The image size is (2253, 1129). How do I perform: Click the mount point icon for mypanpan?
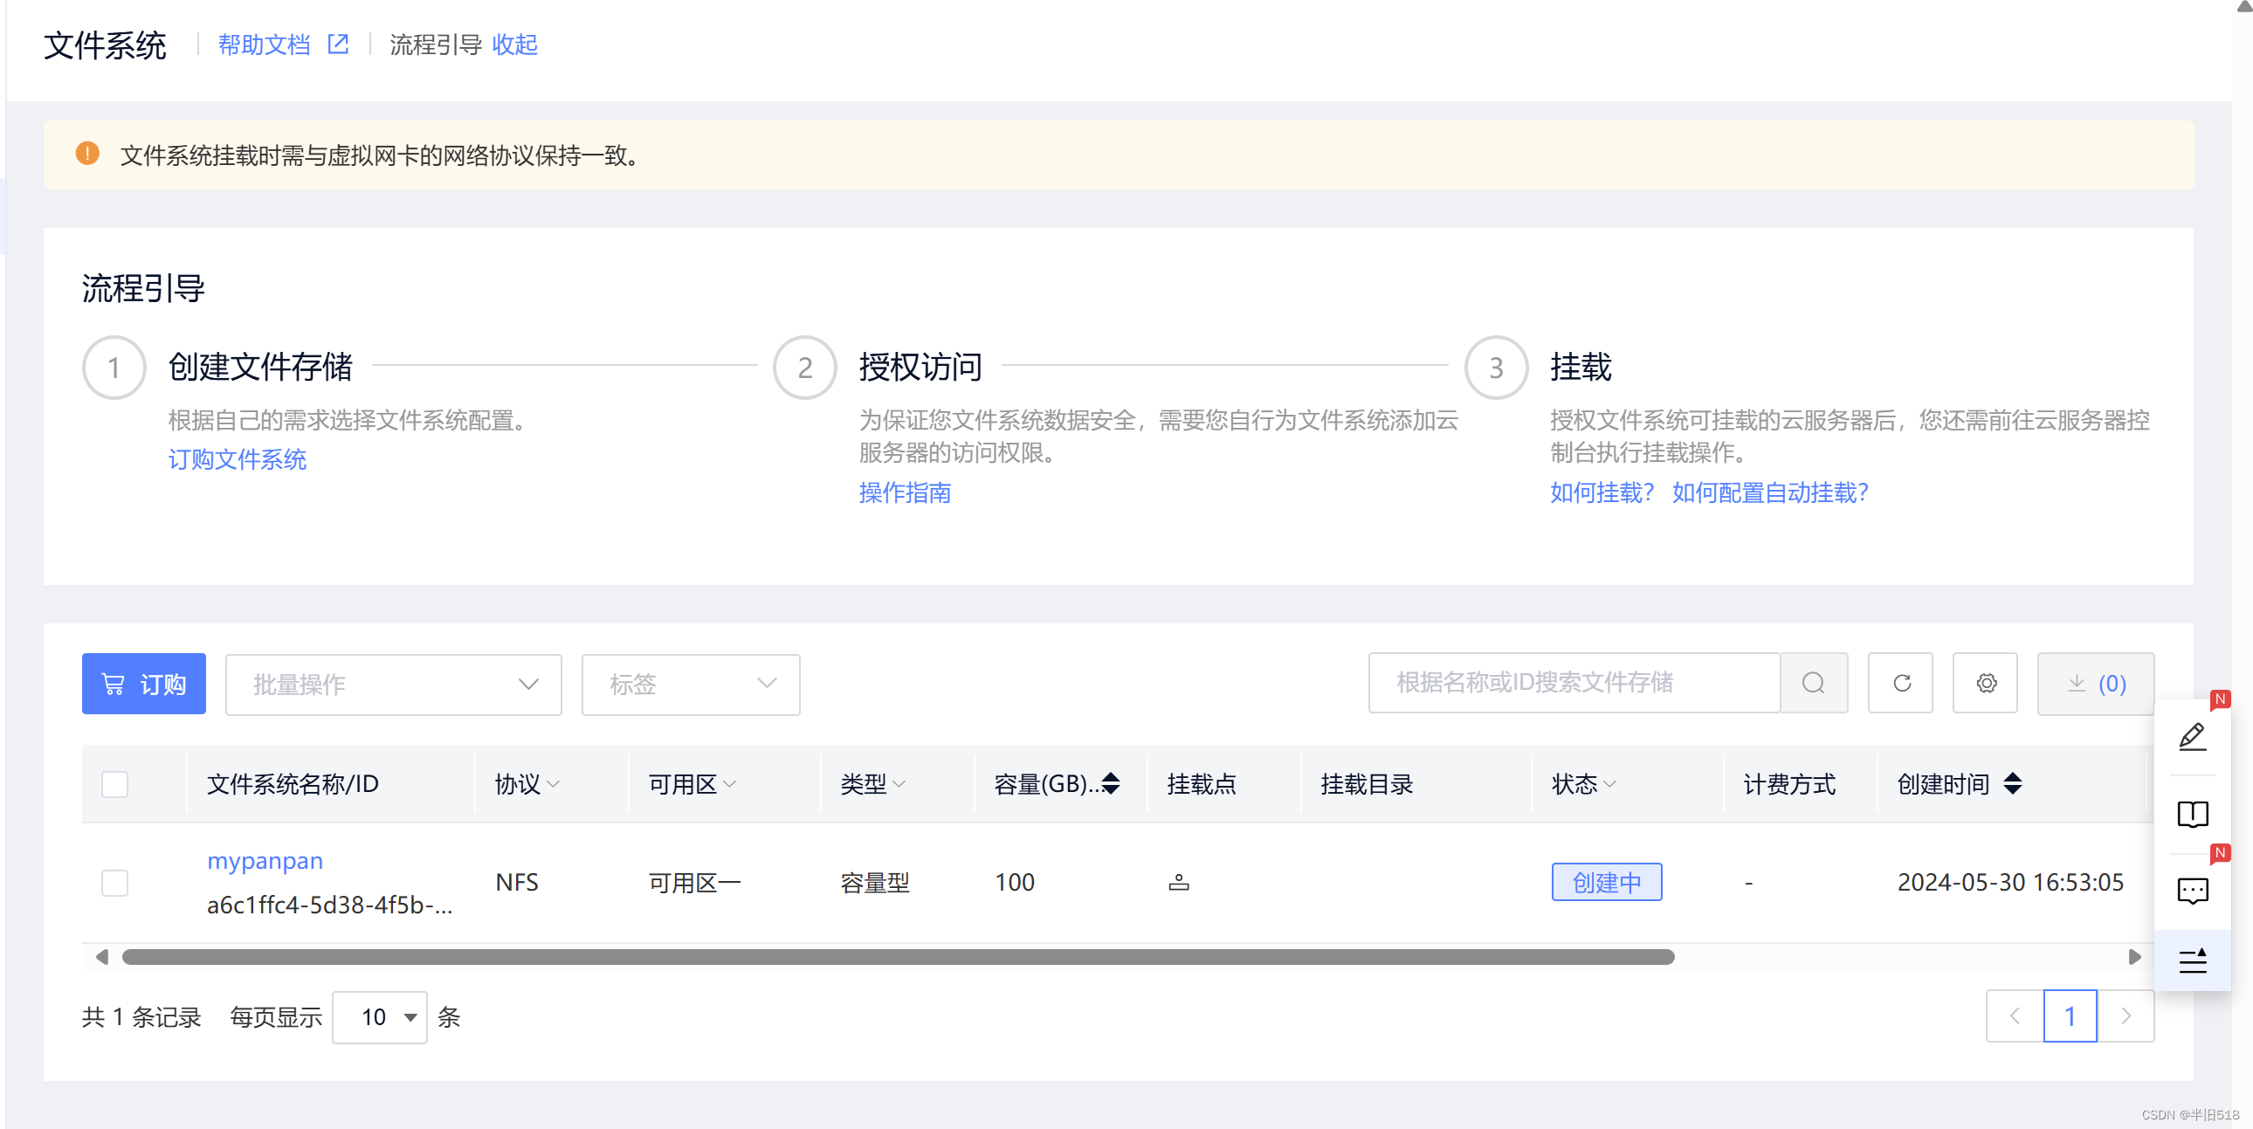tap(1178, 883)
